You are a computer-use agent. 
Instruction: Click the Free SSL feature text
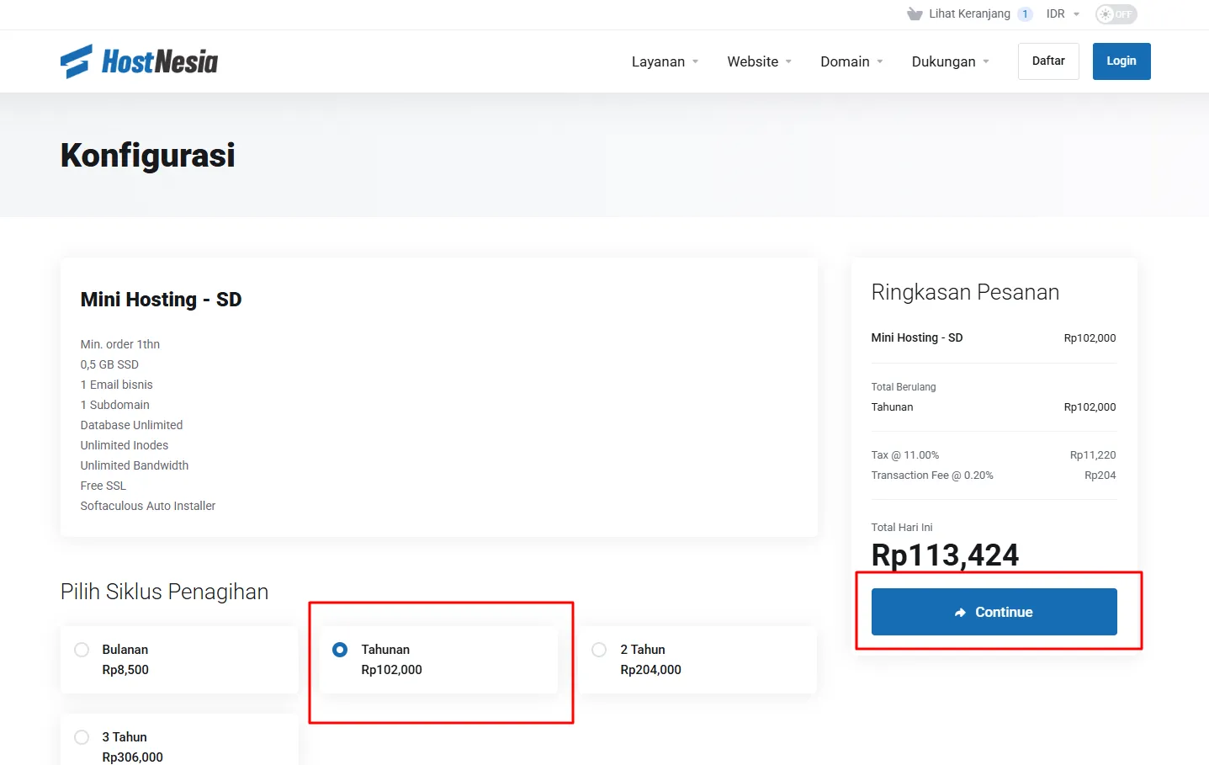[103, 486]
